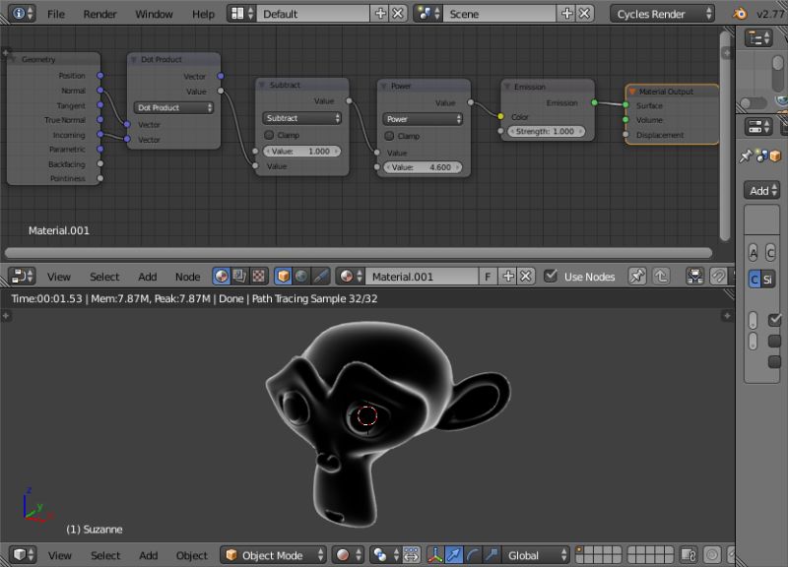
Task: Click the F fake user button next to Material.001
Action: (488, 277)
